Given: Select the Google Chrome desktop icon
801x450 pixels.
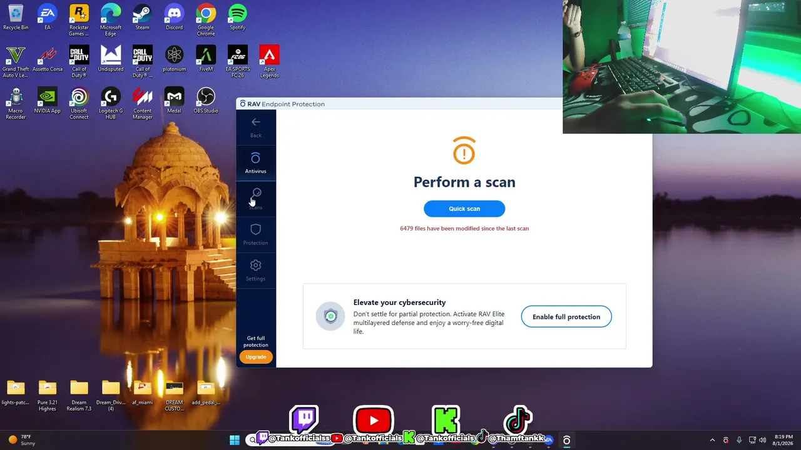Looking at the screenshot, I should [206, 20].
